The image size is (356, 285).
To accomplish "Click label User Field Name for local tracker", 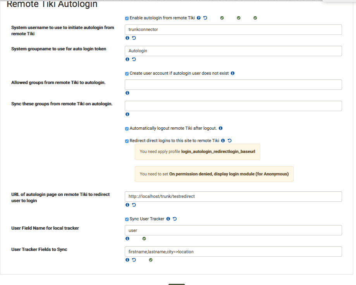I will coord(45,228).
